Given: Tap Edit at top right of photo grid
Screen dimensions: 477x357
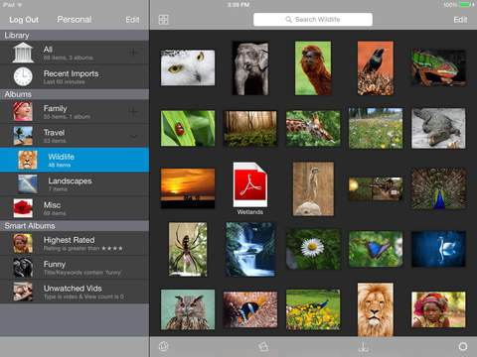Looking at the screenshot, I should (x=460, y=20).
